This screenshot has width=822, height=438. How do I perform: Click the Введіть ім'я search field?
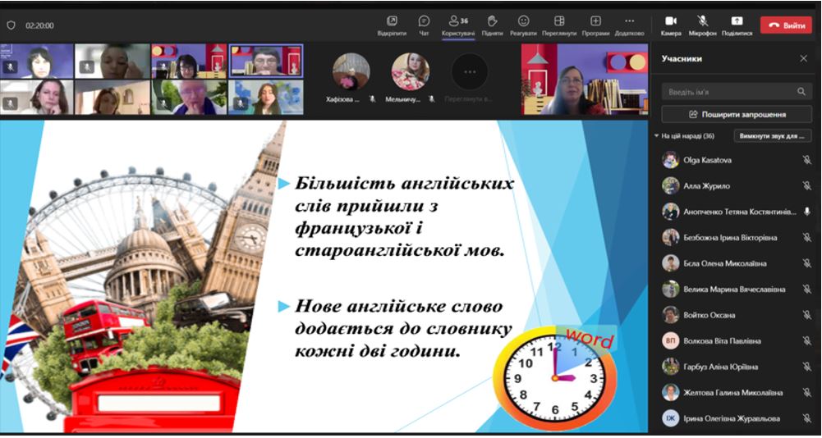(x=736, y=92)
